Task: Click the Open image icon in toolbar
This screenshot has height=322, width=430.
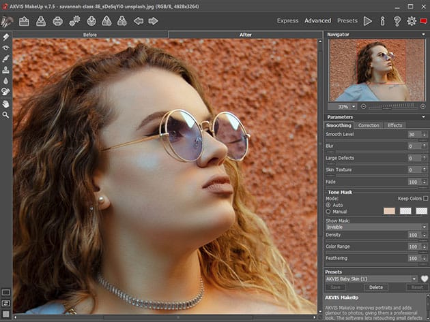Action: coord(25,21)
